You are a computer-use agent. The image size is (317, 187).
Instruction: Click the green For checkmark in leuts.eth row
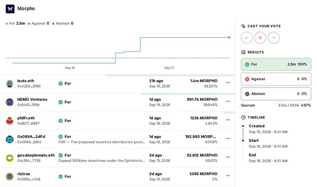(61, 83)
